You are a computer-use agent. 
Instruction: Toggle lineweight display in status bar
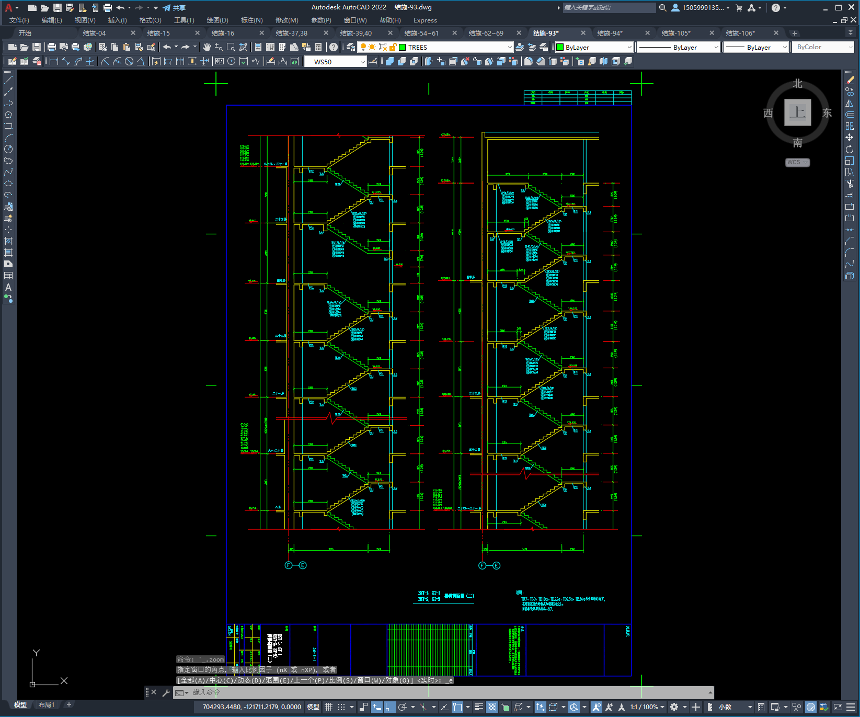click(479, 707)
